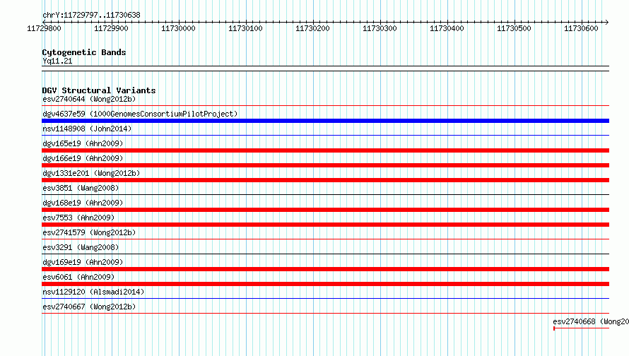
Task: Click the red bar under dgv168e19
Action: tap(325, 210)
